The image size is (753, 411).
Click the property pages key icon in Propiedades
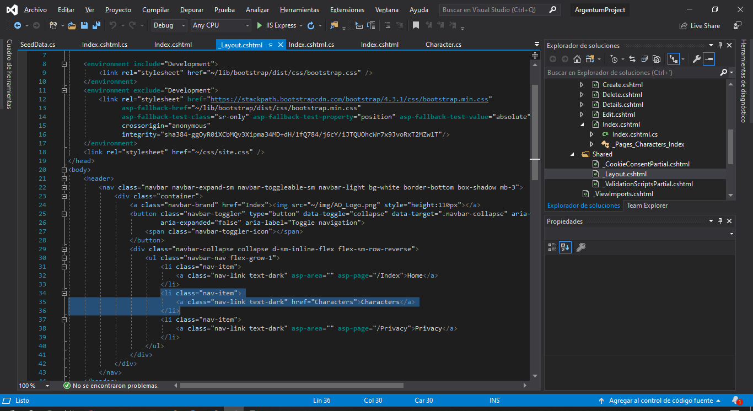tap(580, 247)
